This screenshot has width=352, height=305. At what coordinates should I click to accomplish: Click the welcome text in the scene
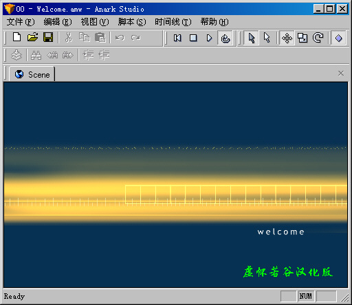(280, 232)
